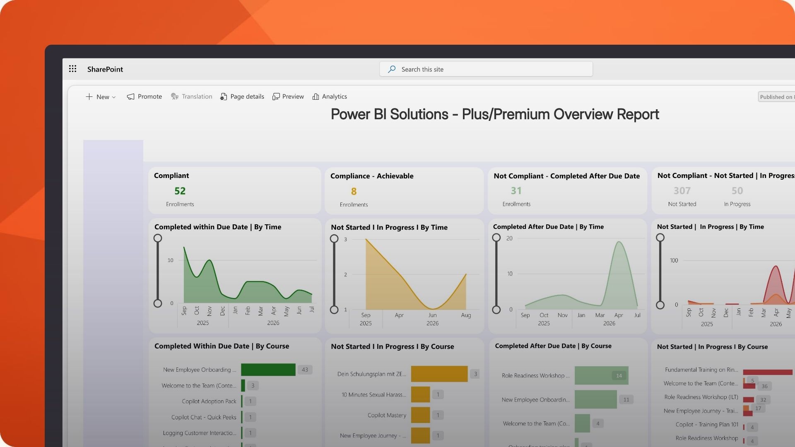Grab top handle of Not Started In Progress amber slider
The width and height of the screenshot is (795, 447).
[x=334, y=239]
